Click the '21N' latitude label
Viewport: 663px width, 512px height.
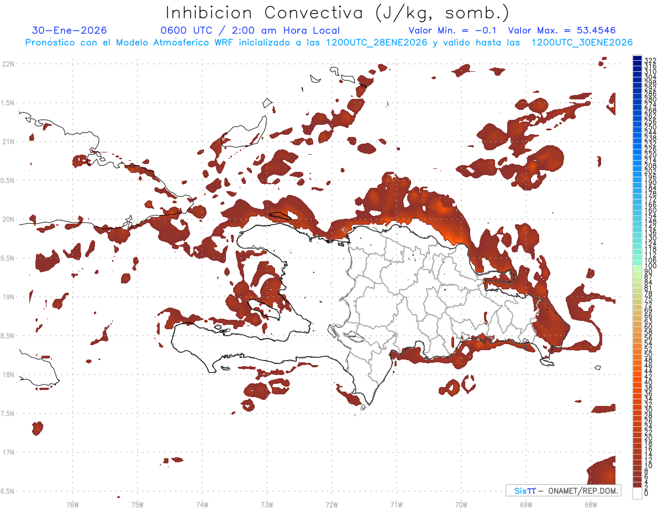8,141
